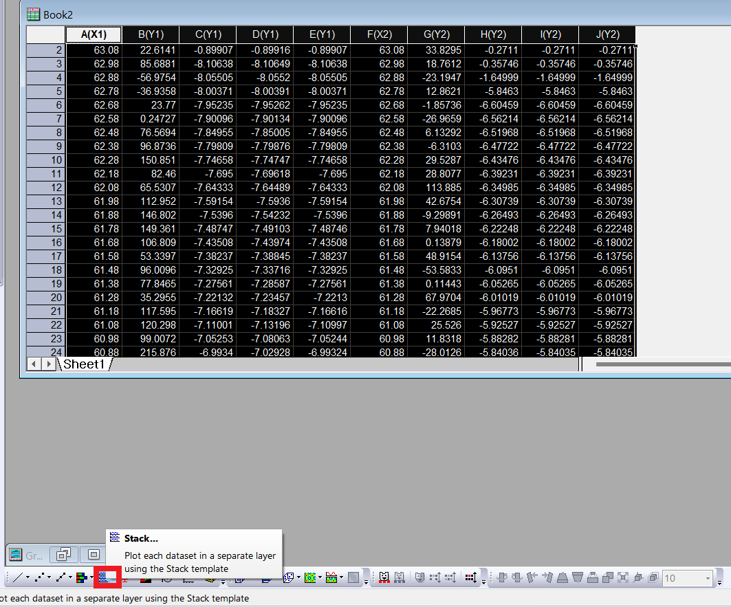Expand the mask toolbar overflow options
This screenshot has width=731, height=607.
coord(483,582)
